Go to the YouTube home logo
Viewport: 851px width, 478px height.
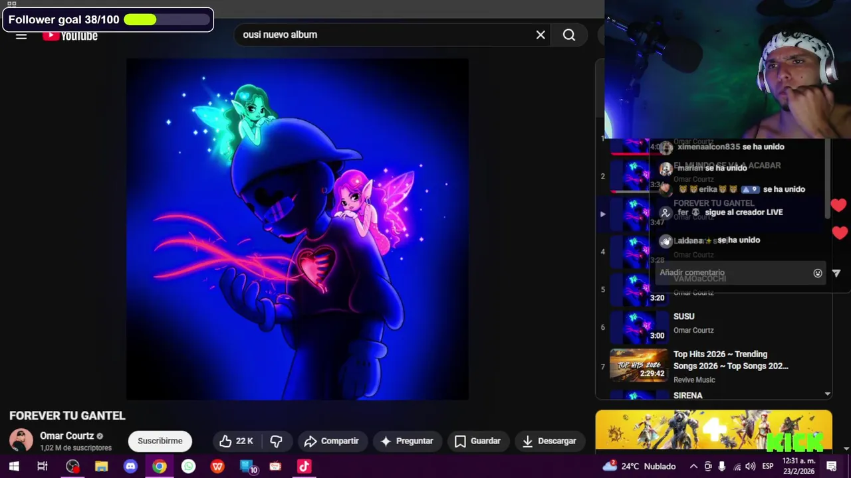(70, 36)
